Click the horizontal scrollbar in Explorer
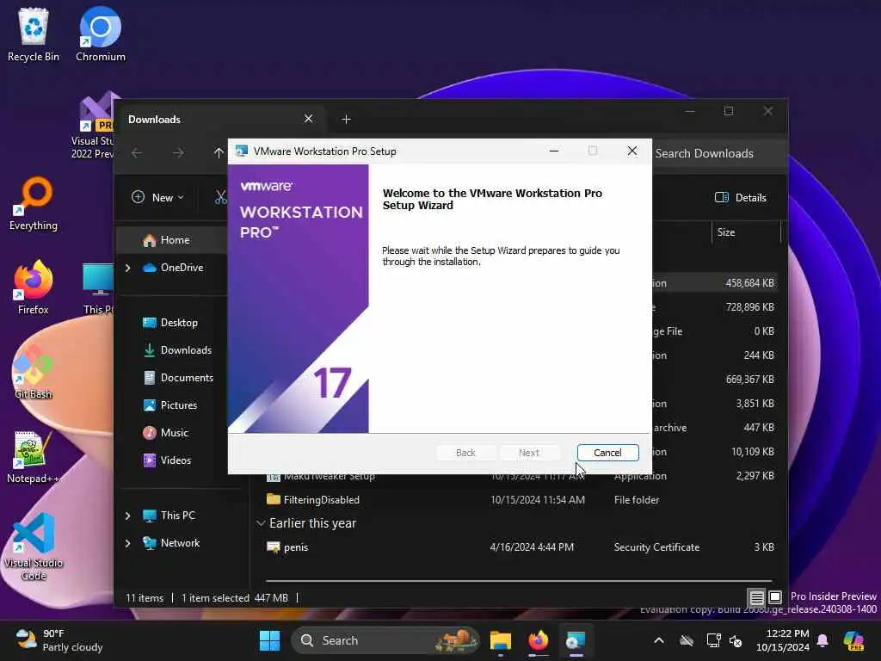The height and width of the screenshot is (661, 881). coord(519,580)
